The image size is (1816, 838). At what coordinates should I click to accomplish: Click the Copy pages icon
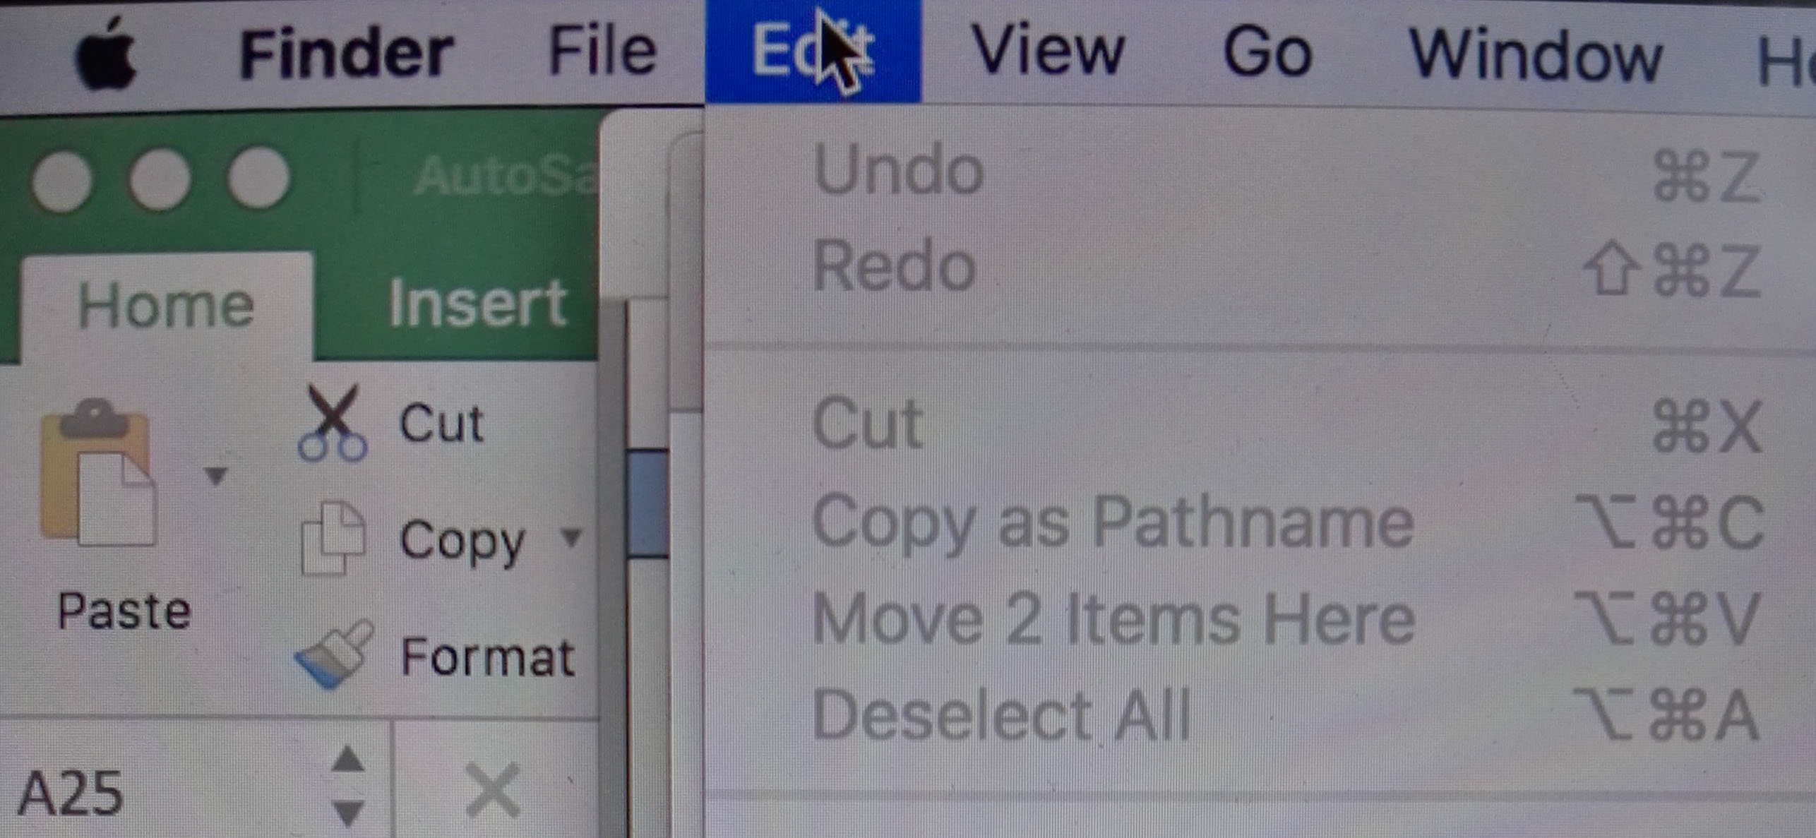(x=333, y=538)
